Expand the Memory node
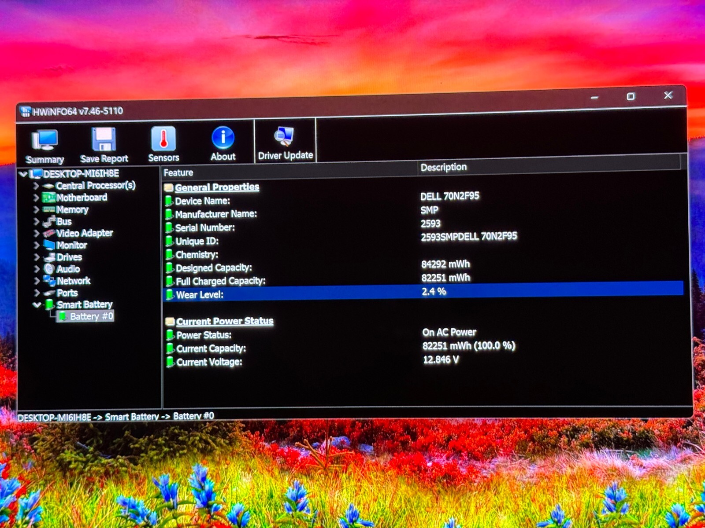Image resolution: width=705 pixels, height=528 pixels. click(36, 210)
